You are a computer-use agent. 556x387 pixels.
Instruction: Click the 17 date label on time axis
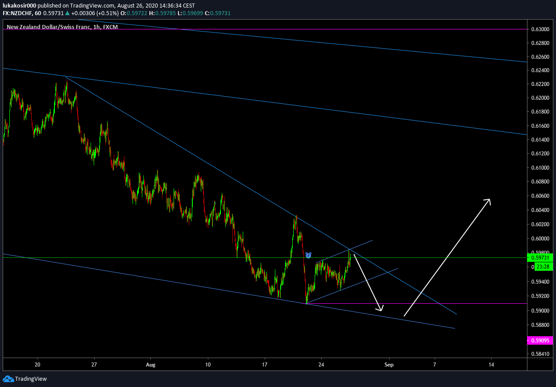point(265,364)
